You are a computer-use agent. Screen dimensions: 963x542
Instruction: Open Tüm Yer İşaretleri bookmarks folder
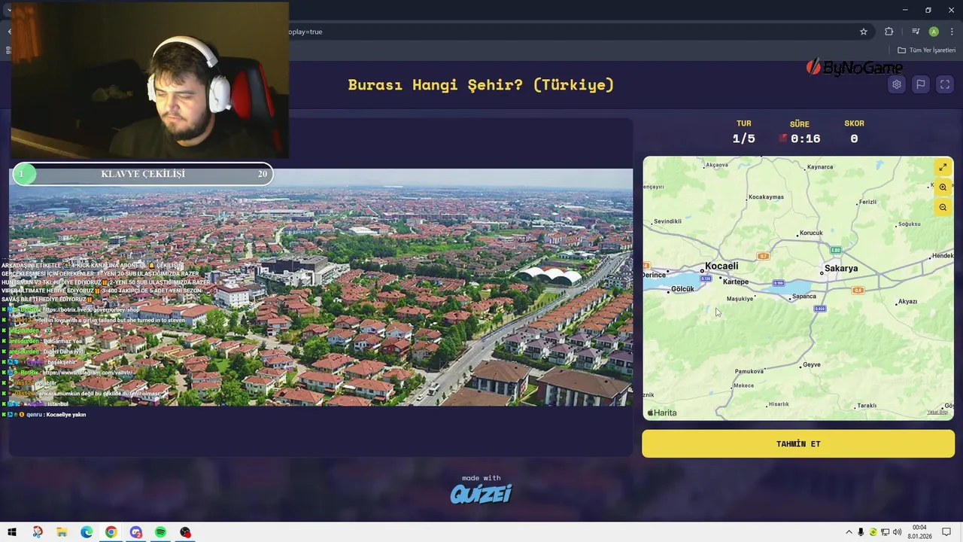[926, 50]
